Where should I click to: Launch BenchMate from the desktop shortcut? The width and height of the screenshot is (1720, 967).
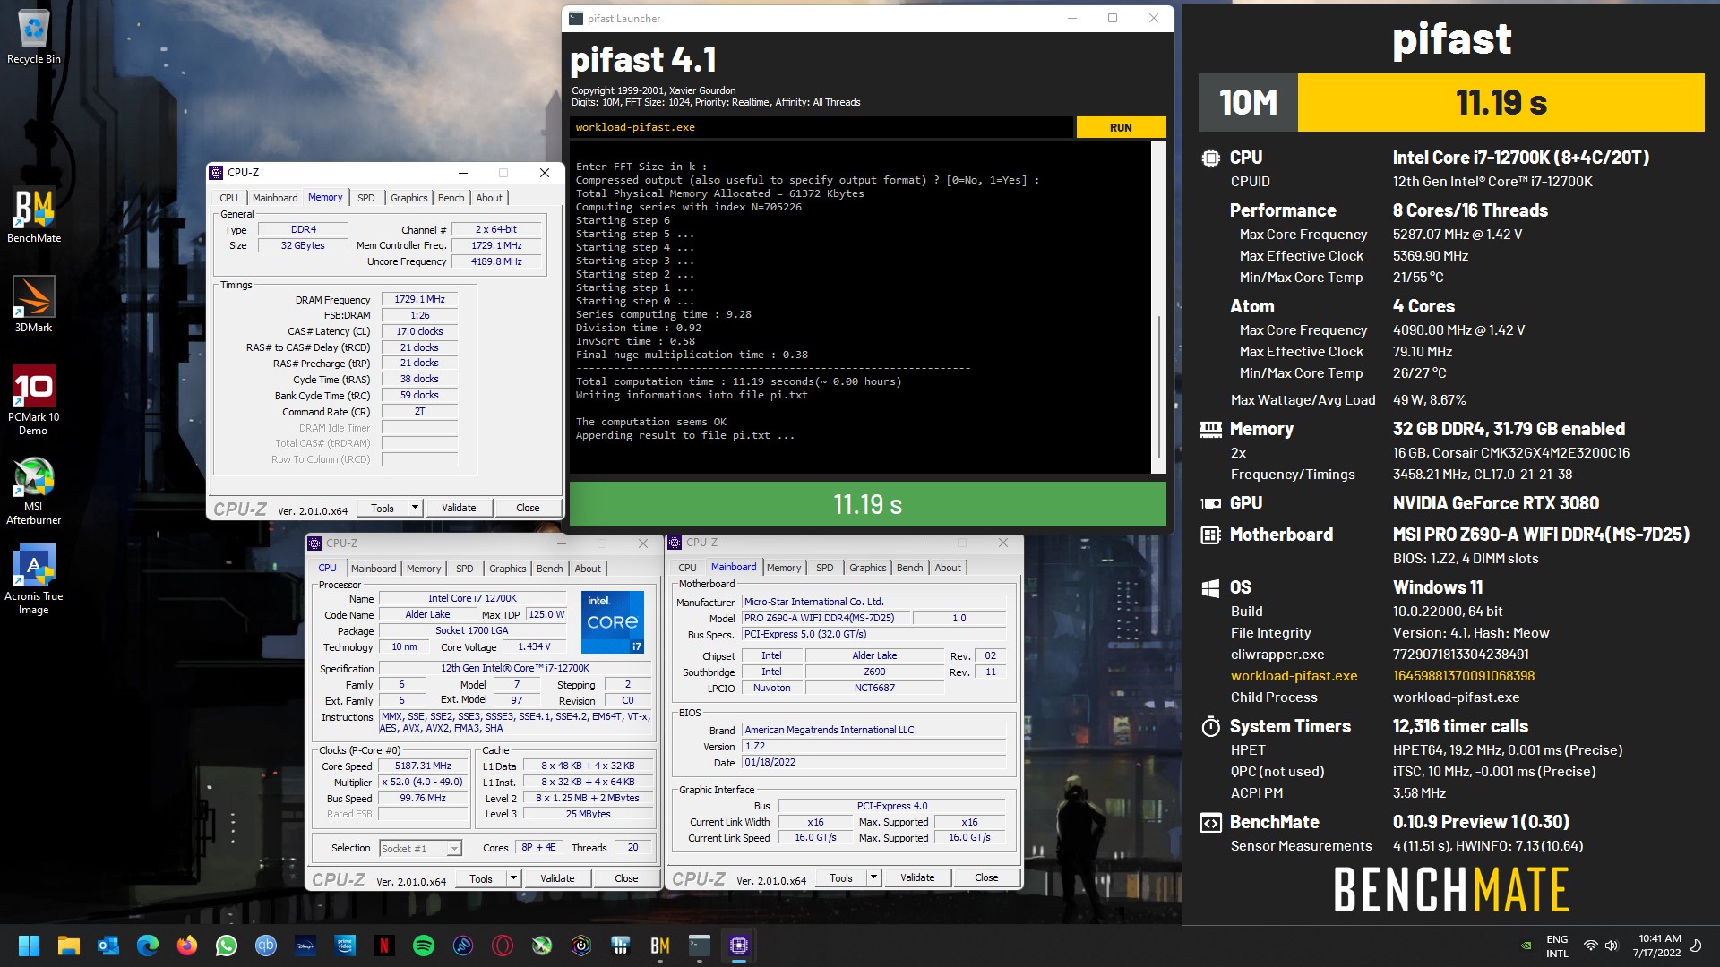[34, 216]
